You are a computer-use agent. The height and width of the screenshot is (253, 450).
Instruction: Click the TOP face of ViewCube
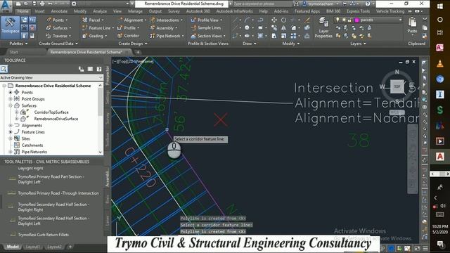click(397, 86)
